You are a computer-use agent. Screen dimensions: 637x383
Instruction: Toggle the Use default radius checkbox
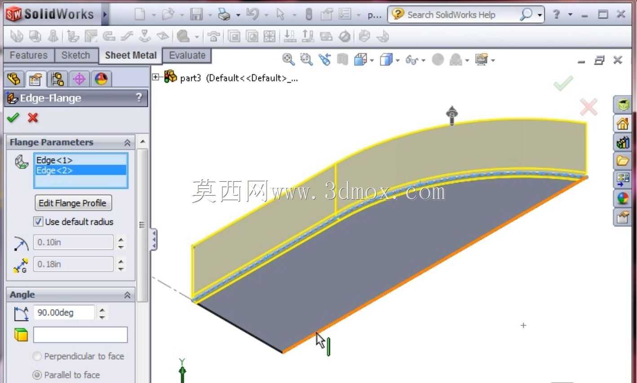pos(38,222)
